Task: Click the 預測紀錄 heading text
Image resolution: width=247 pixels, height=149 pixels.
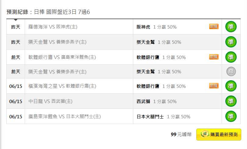Action: (x=17, y=12)
